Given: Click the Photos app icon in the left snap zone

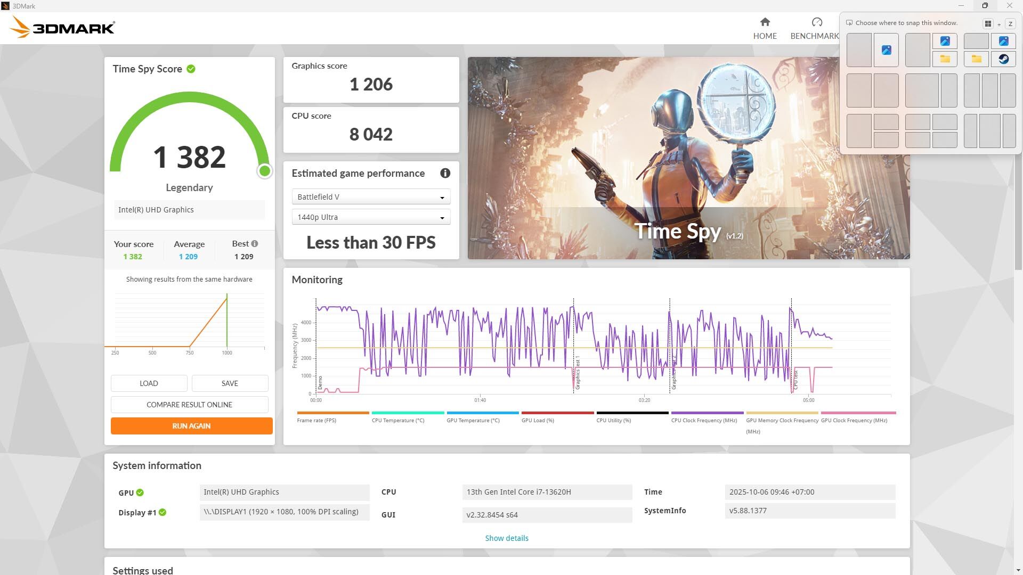Looking at the screenshot, I should coord(886,51).
